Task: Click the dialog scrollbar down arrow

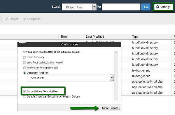Action: 116,99
